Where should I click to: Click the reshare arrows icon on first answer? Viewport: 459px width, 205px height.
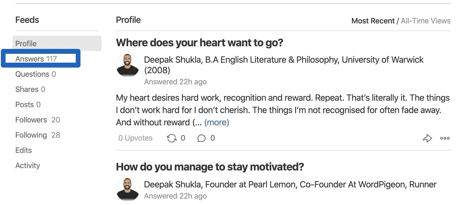[172, 138]
